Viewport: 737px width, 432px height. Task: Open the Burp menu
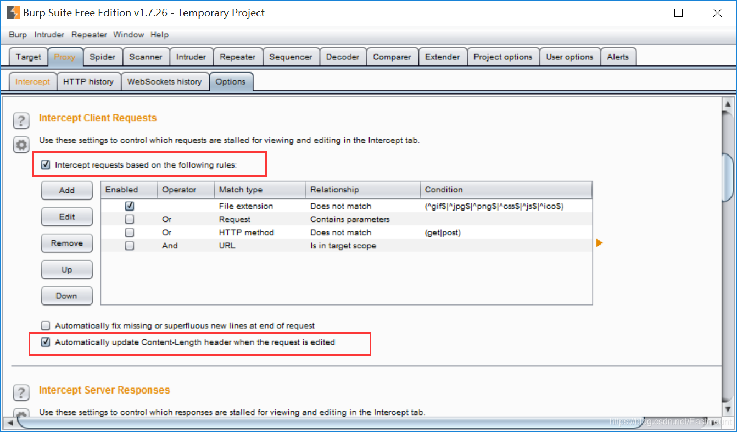pos(18,35)
